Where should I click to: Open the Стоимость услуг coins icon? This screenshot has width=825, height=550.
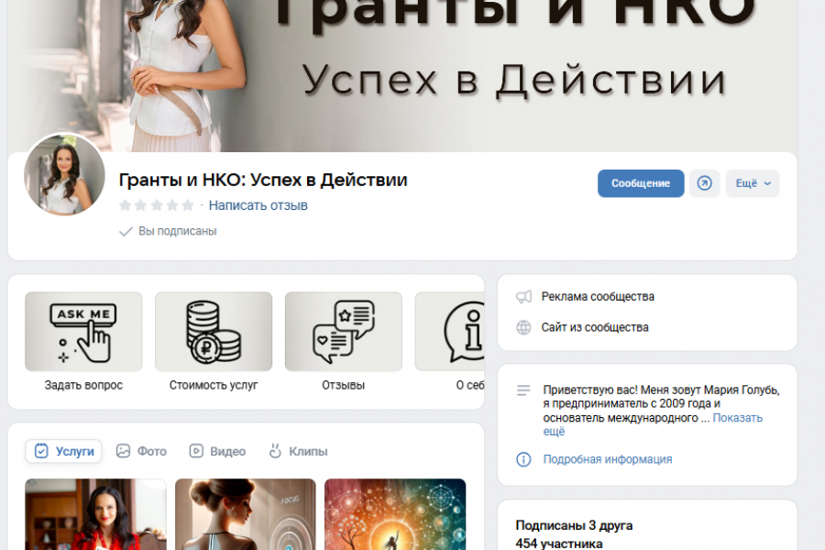pyautogui.click(x=214, y=332)
